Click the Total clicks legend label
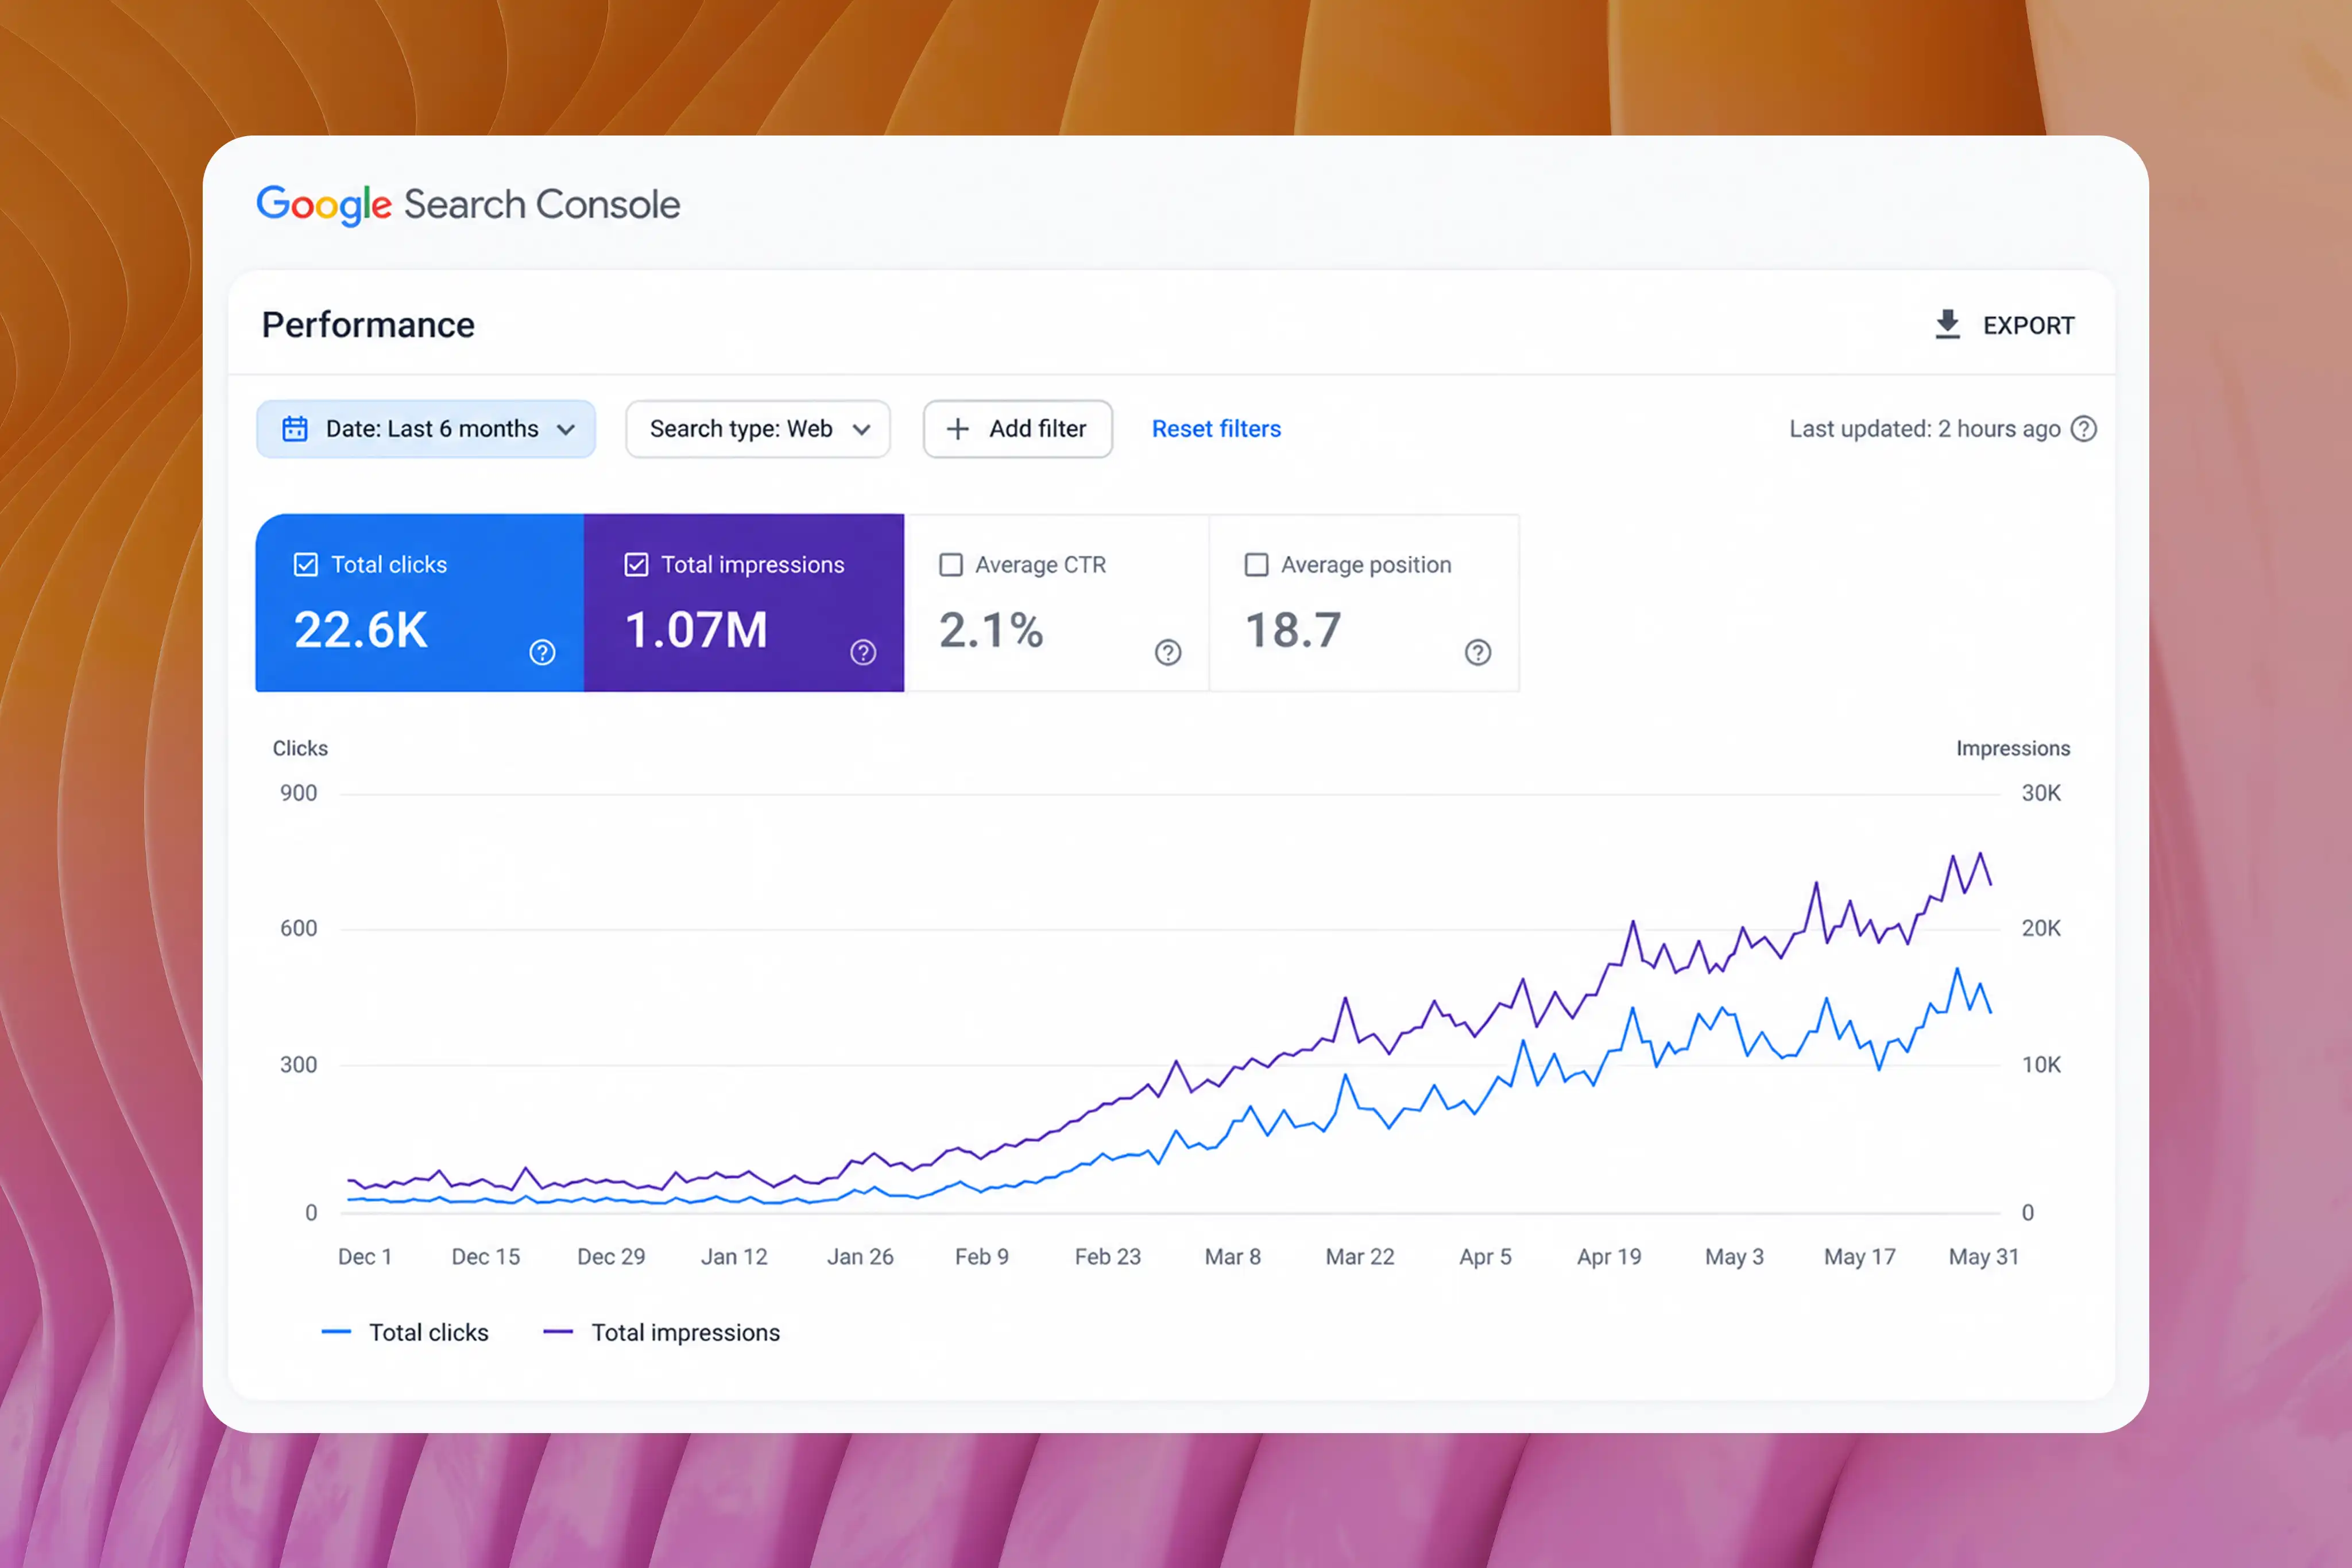The width and height of the screenshot is (2352, 1568). 429,1332
